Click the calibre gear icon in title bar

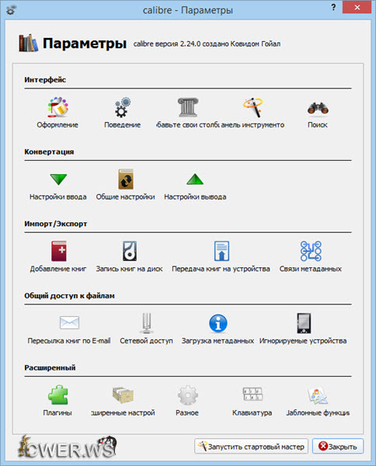click(12, 10)
